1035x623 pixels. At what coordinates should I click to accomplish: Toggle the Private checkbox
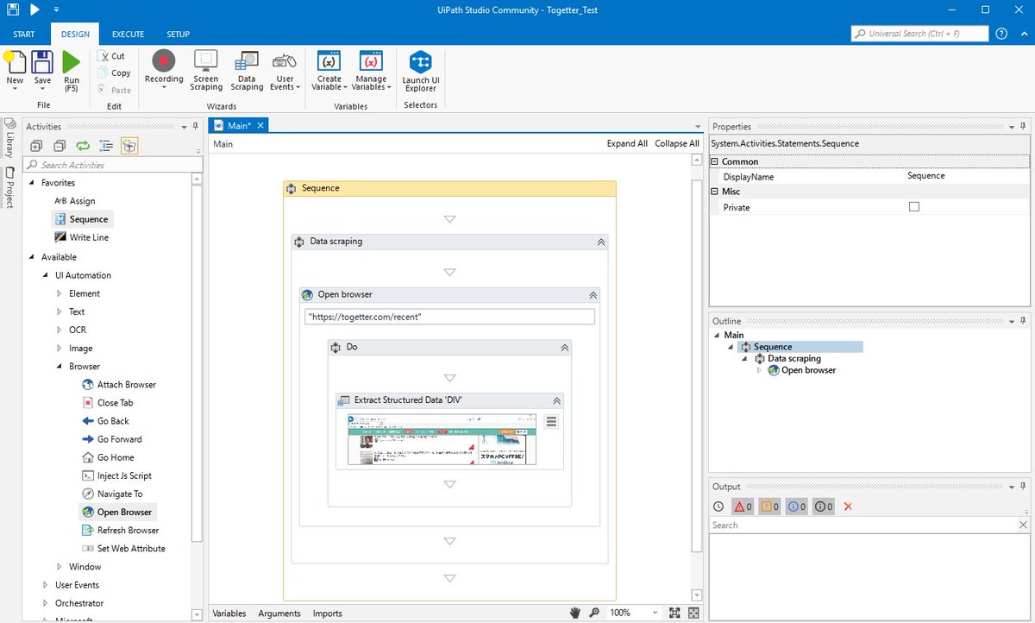pos(914,207)
